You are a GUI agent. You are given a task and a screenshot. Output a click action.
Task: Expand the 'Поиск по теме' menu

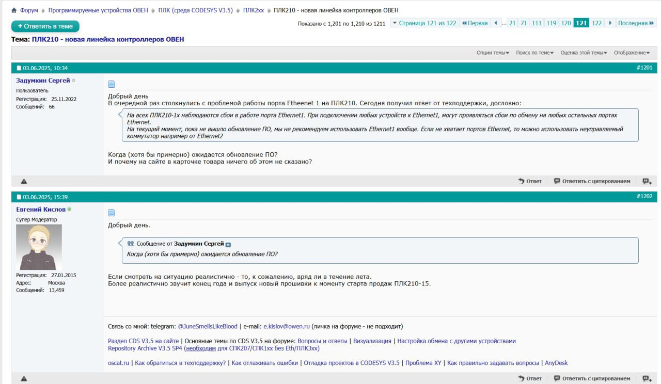point(535,53)
